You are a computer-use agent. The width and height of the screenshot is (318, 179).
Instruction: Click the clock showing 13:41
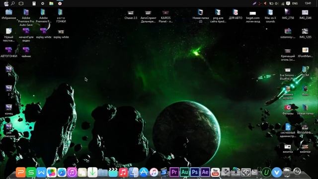[308, 3]
